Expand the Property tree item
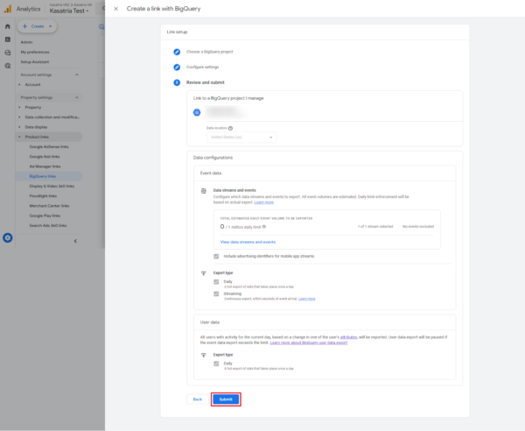 tap(19, 108)
